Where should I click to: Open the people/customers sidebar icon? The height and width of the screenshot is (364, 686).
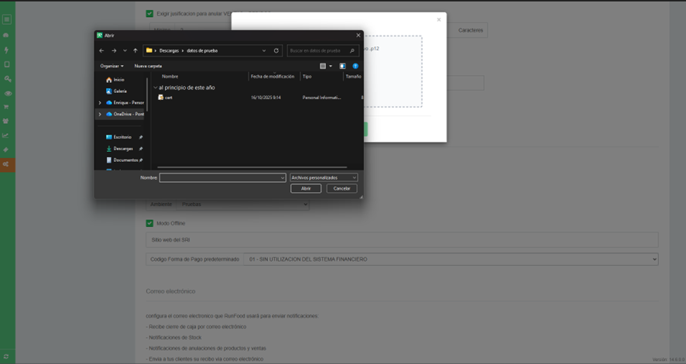[x=6, y=121]
